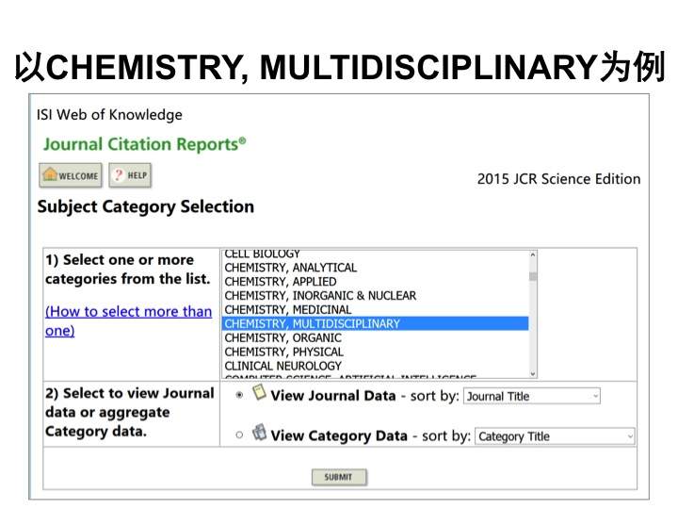Click the category list scroll up arrow
The height and width of the screenshot is (509, 678).
click(x=533, y=254)
